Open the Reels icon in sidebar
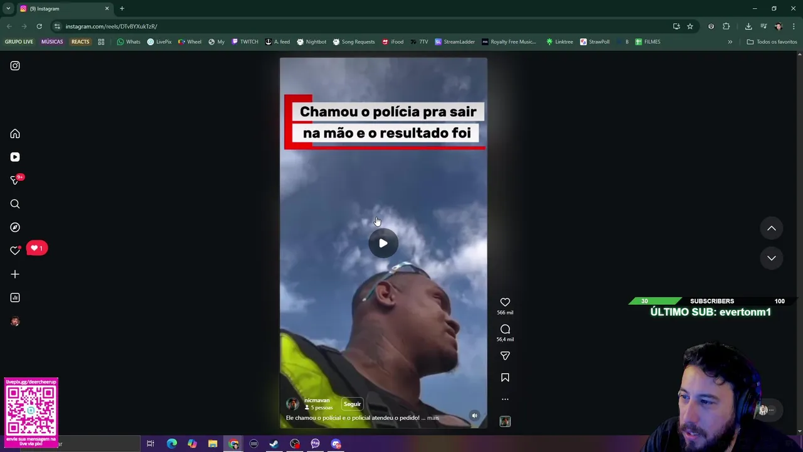The image size is (803, 452). click(x=15, y=157)
